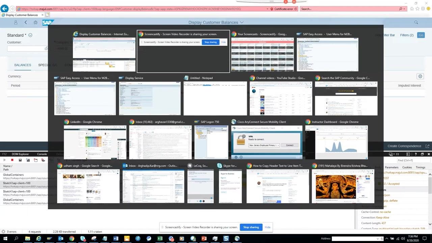The image size is (432, 243).
Task: Open Windows Start menu
Action: [x=5, y=239]
